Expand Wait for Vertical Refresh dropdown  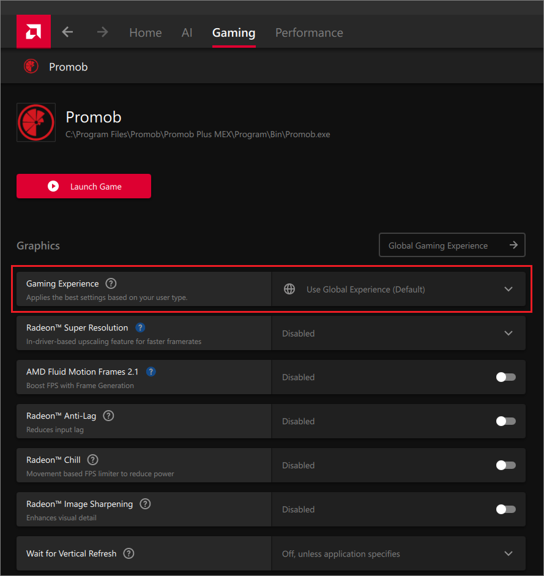coord(398,553)
